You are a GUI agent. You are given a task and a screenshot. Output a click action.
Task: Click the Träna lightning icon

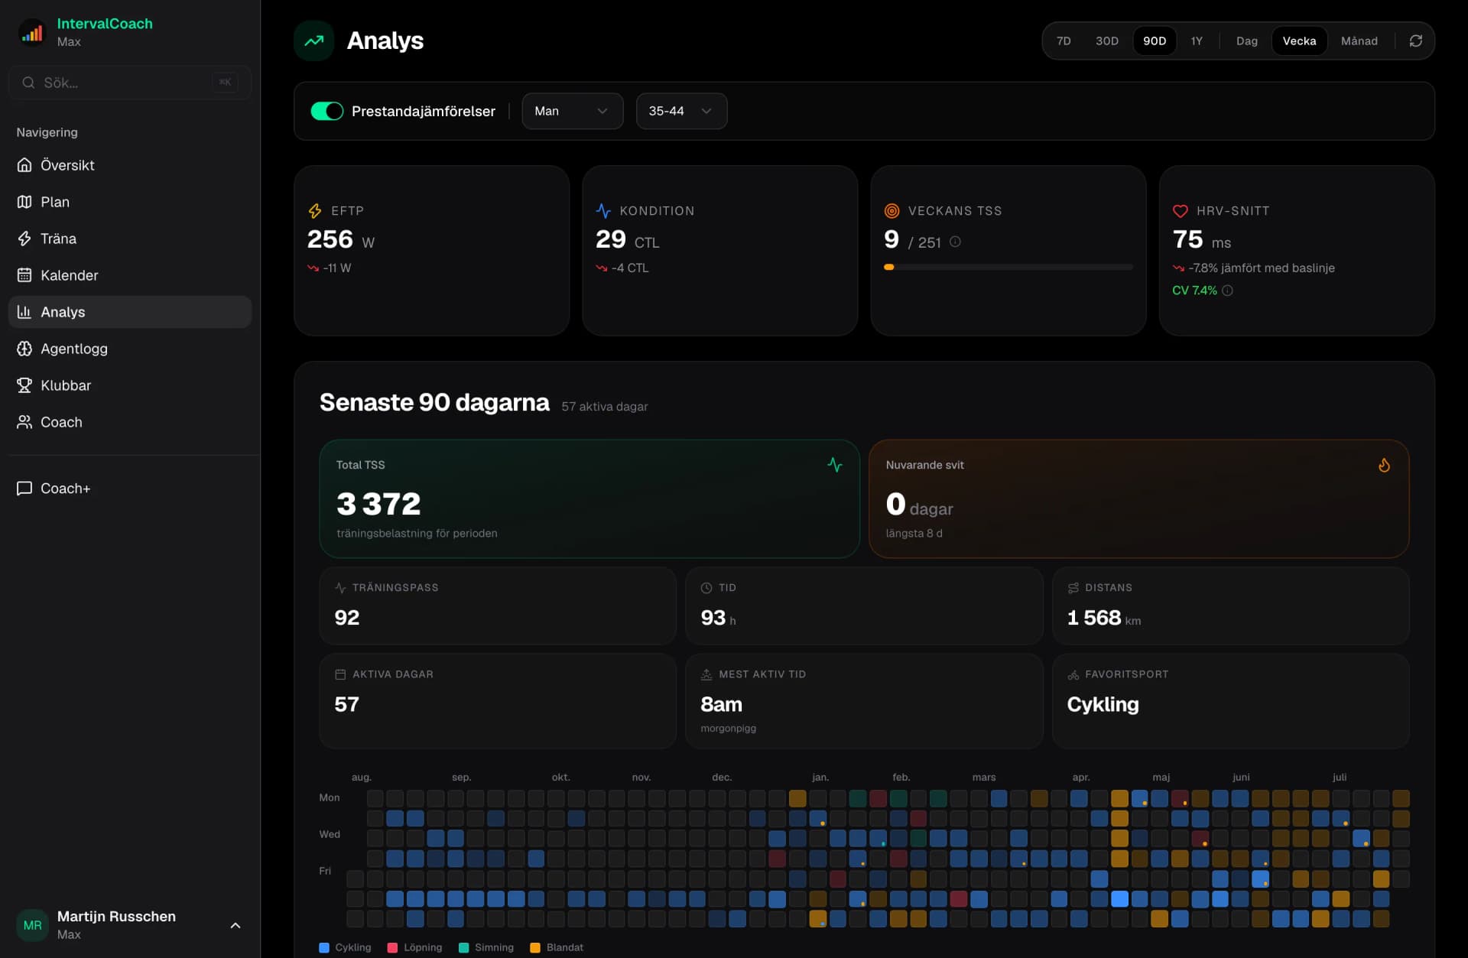pos(24,239)
